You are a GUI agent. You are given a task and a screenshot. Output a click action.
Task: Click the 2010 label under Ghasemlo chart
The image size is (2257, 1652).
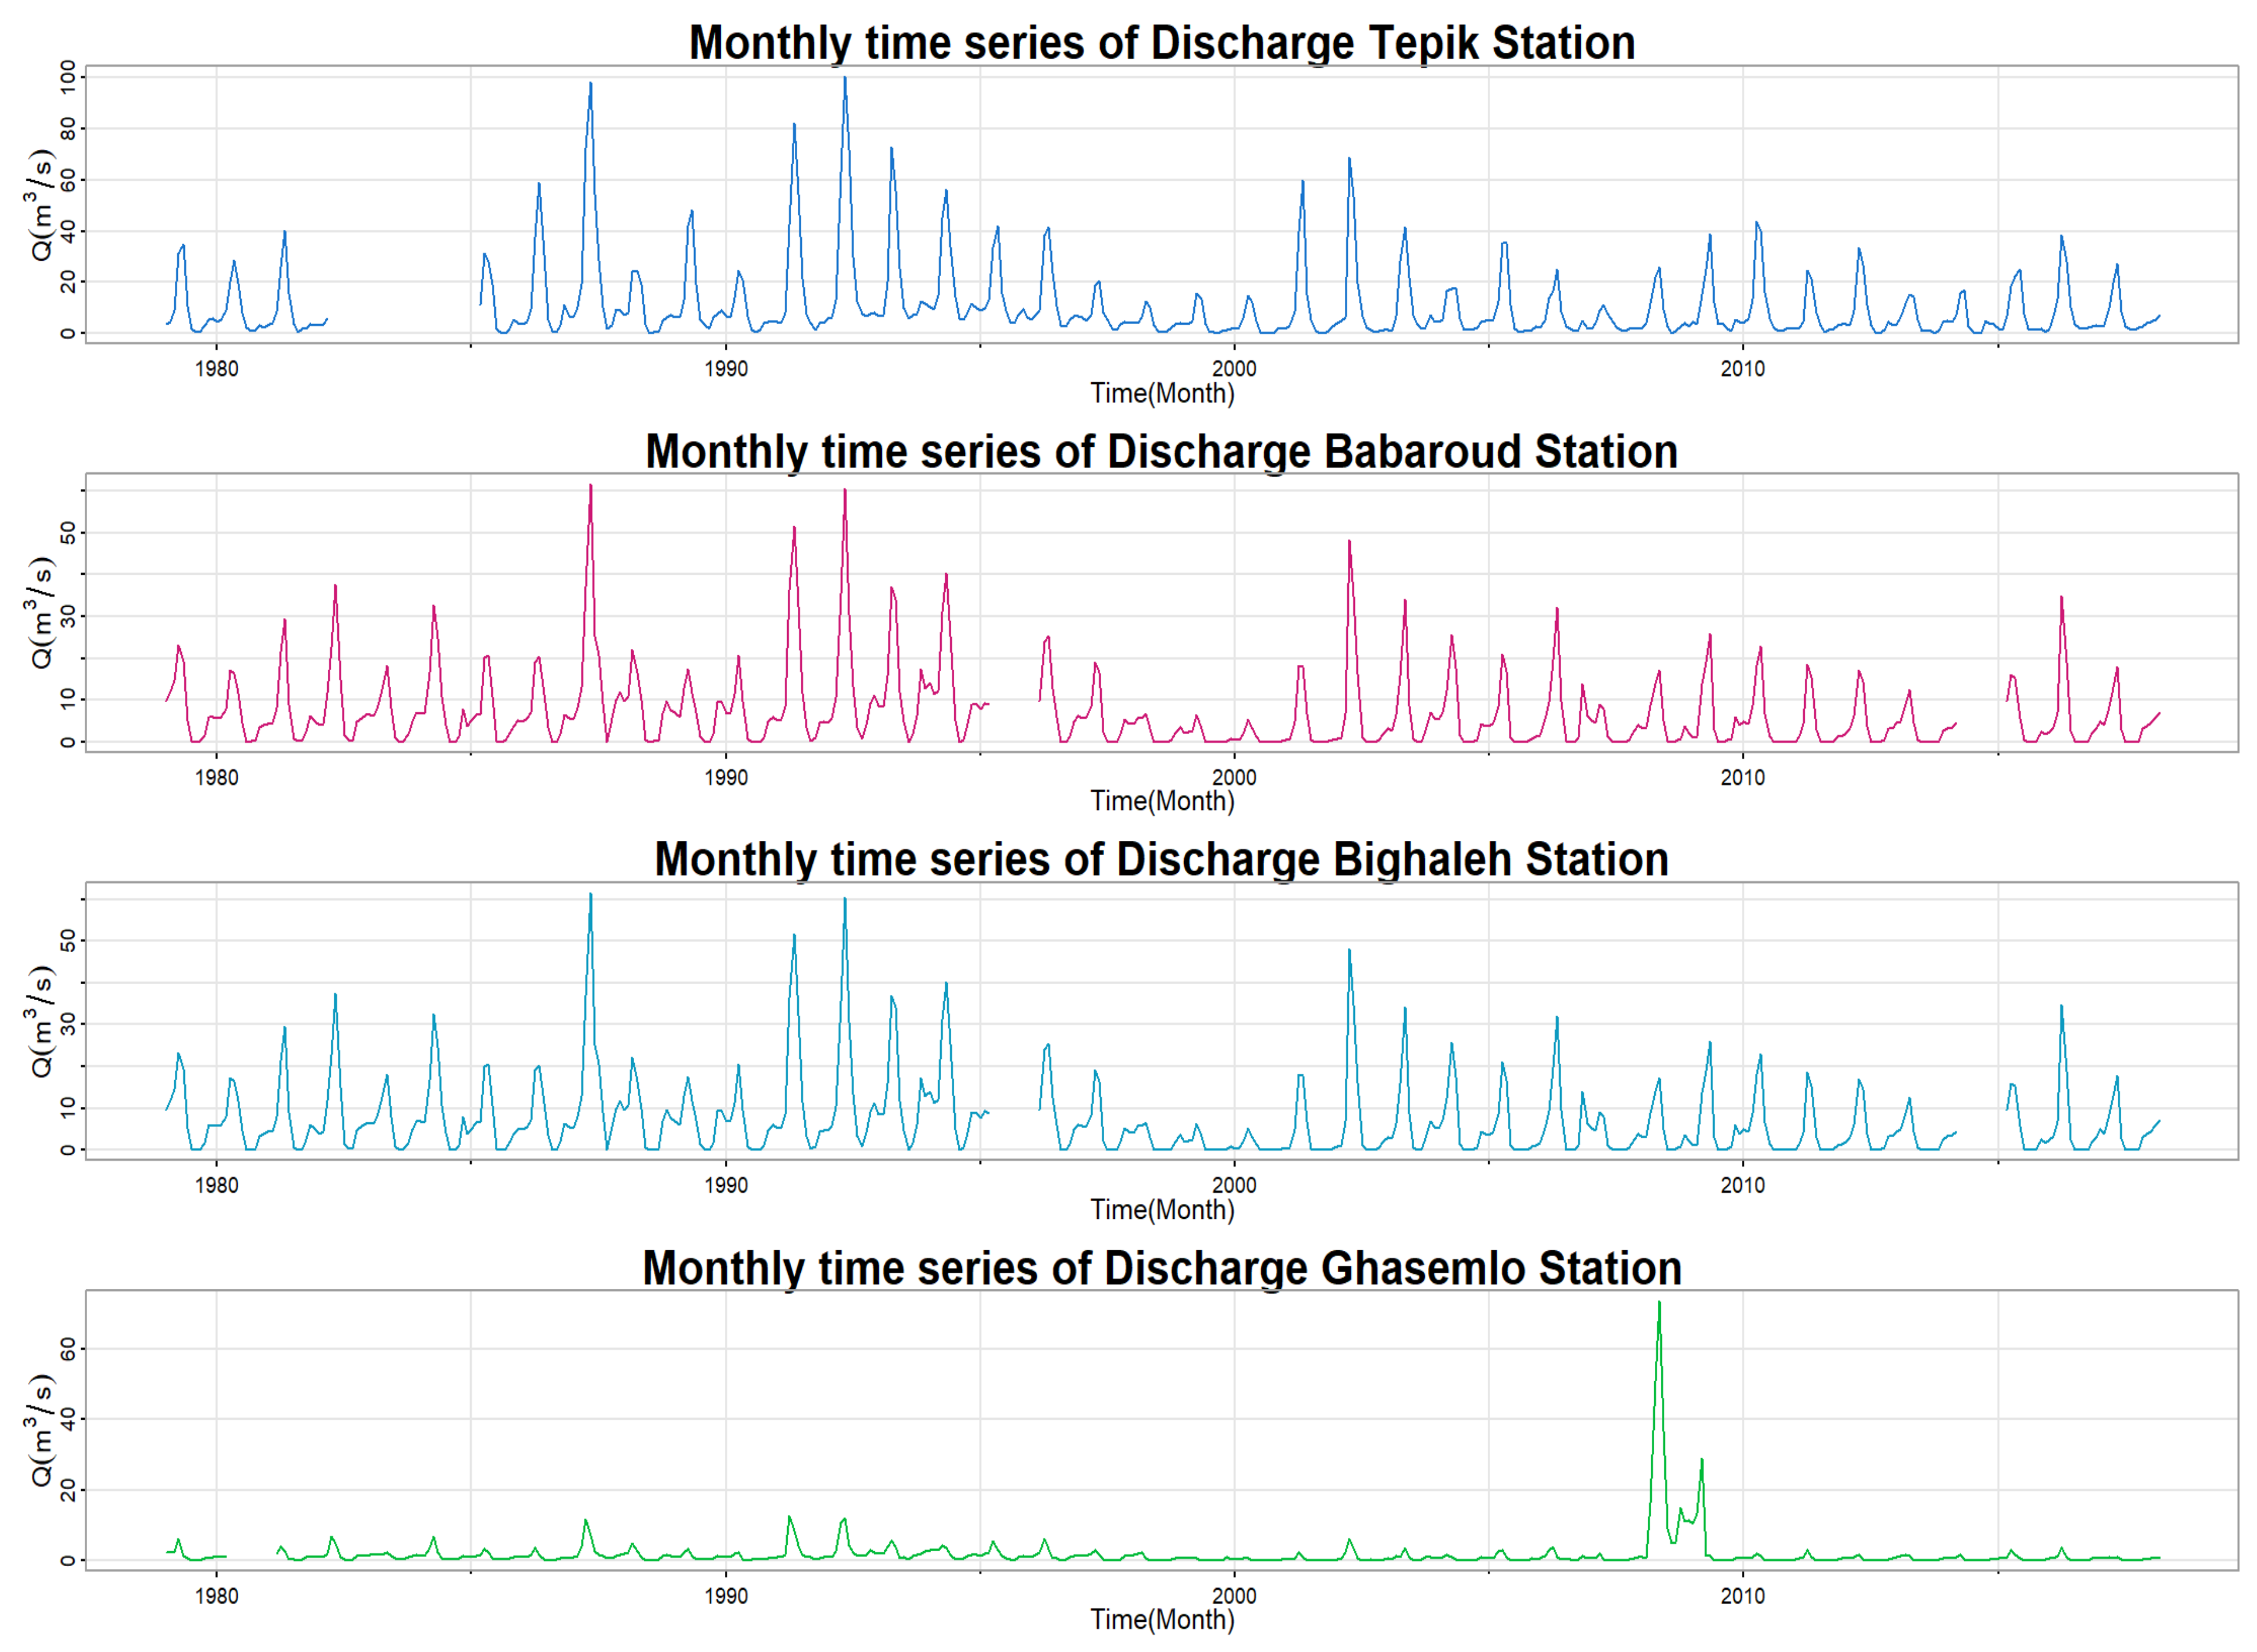coord(1742,1596)
